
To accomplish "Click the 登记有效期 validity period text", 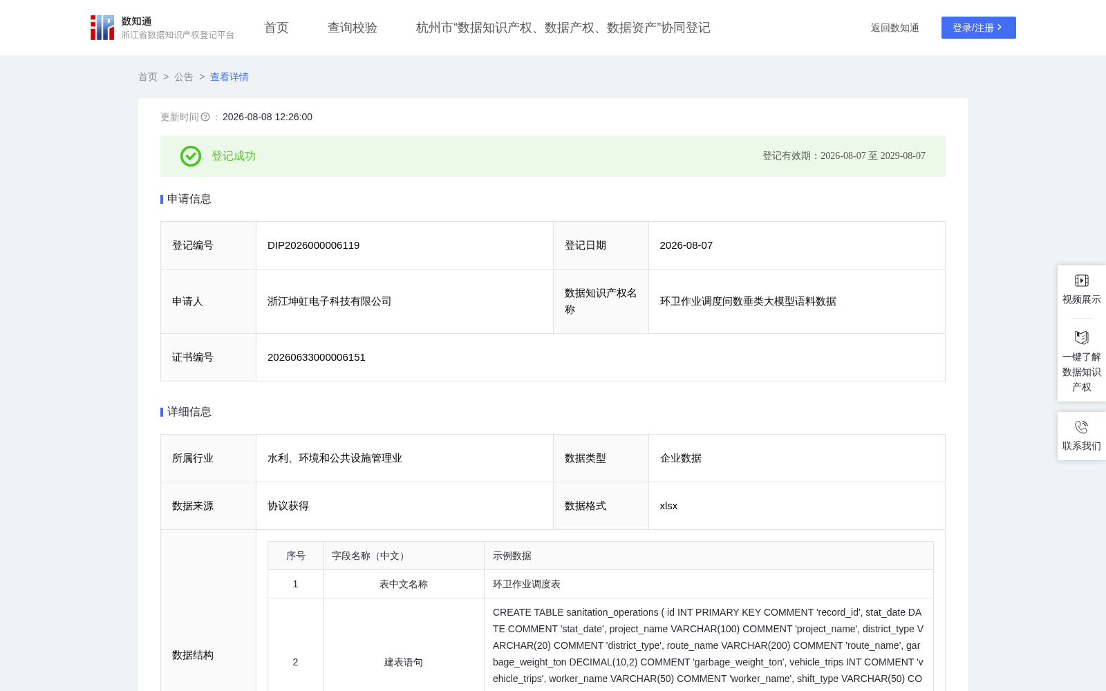I will click(x=844, y=156).
